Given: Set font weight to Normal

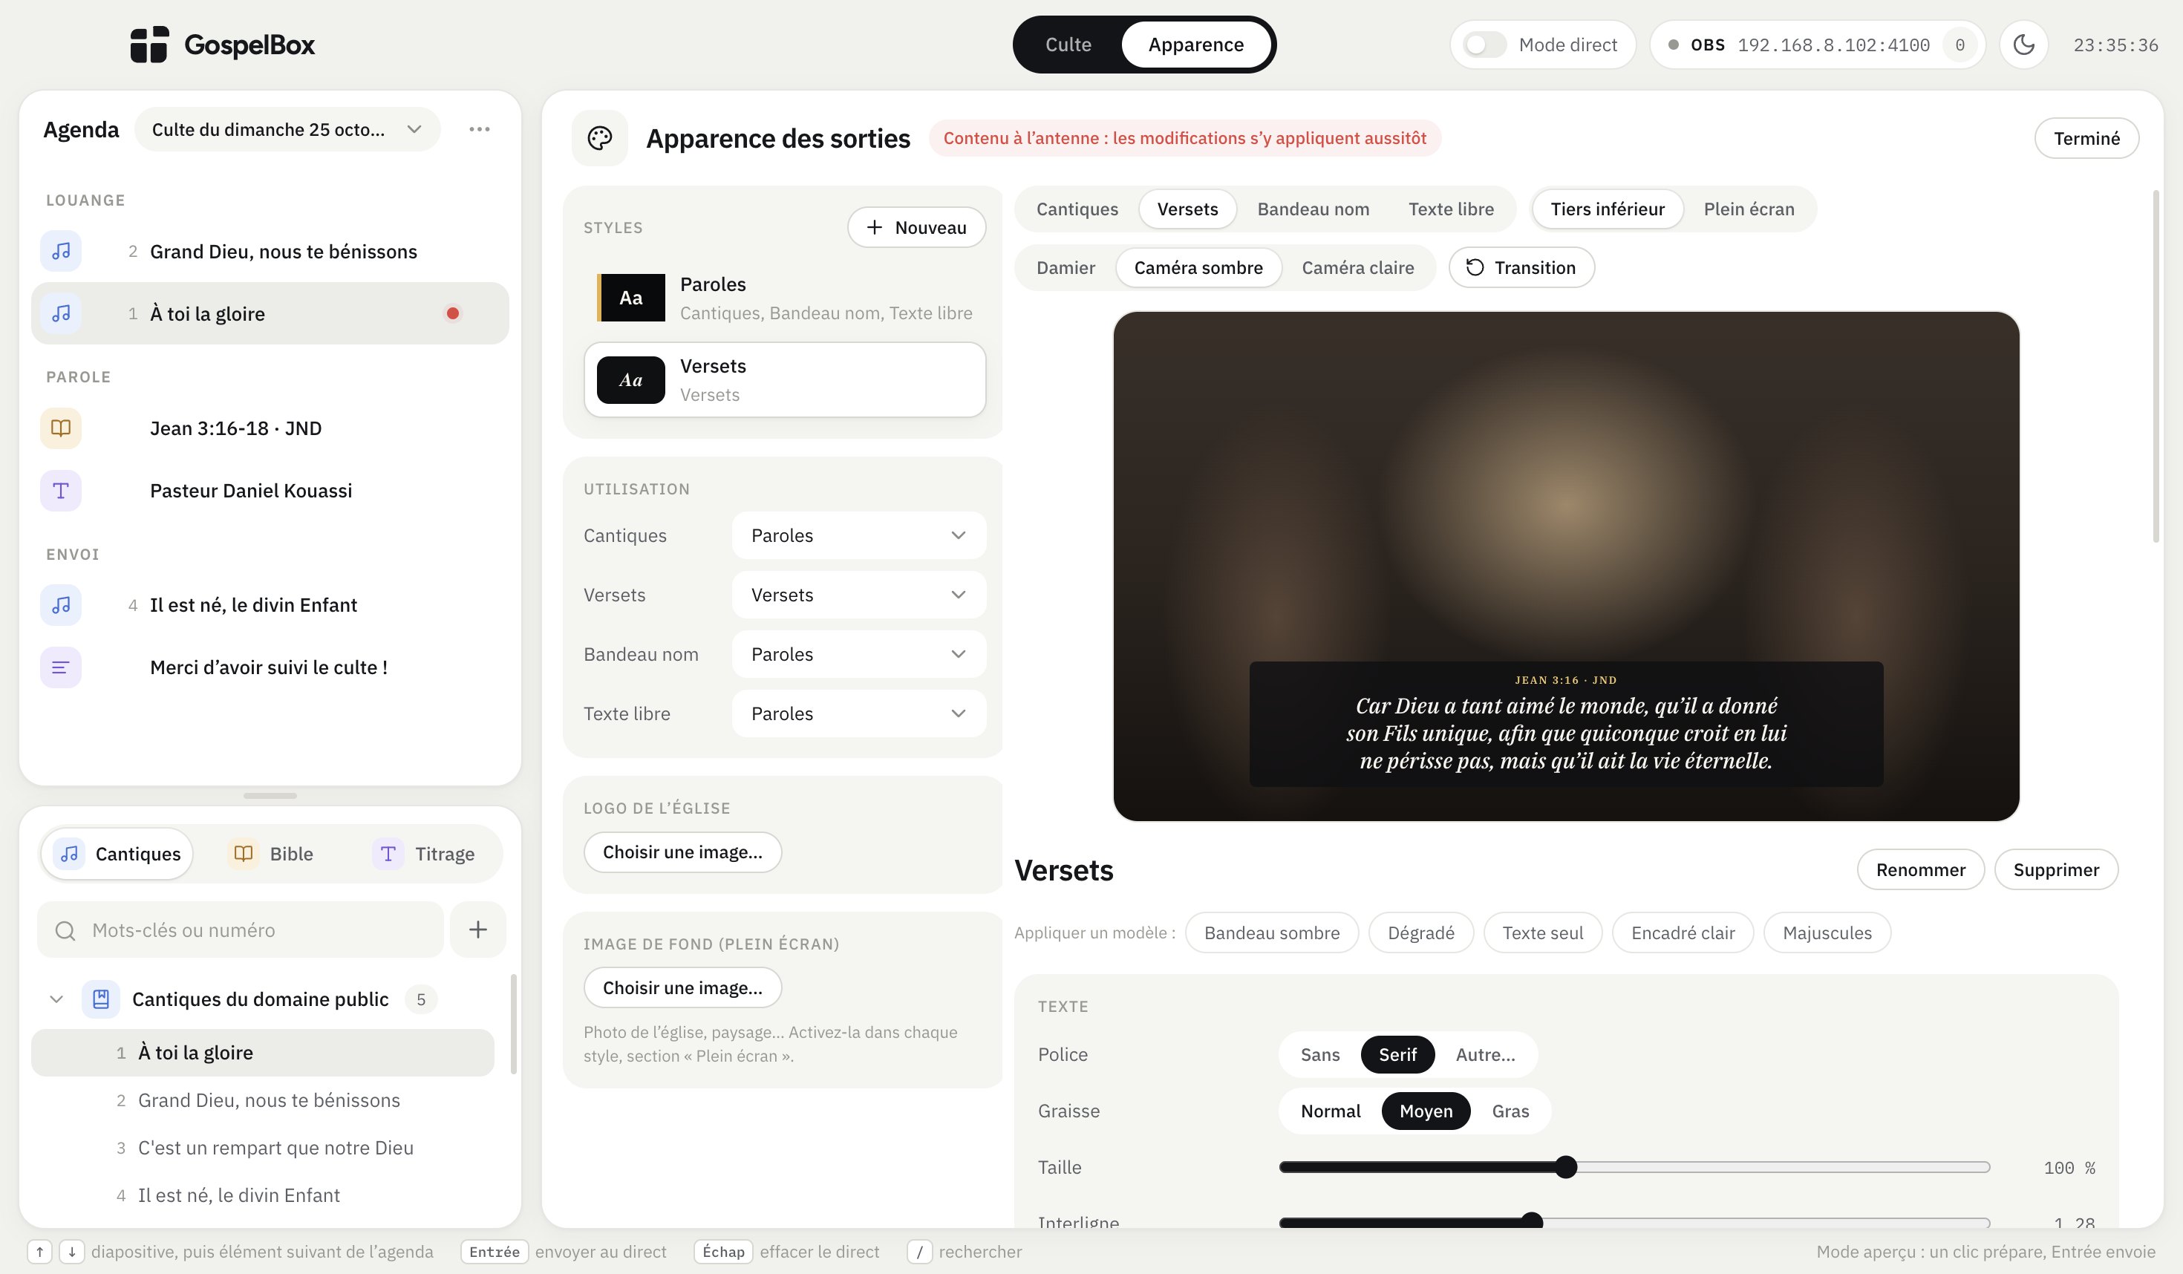Looking at the screenshot, I should (1330, 1111).
